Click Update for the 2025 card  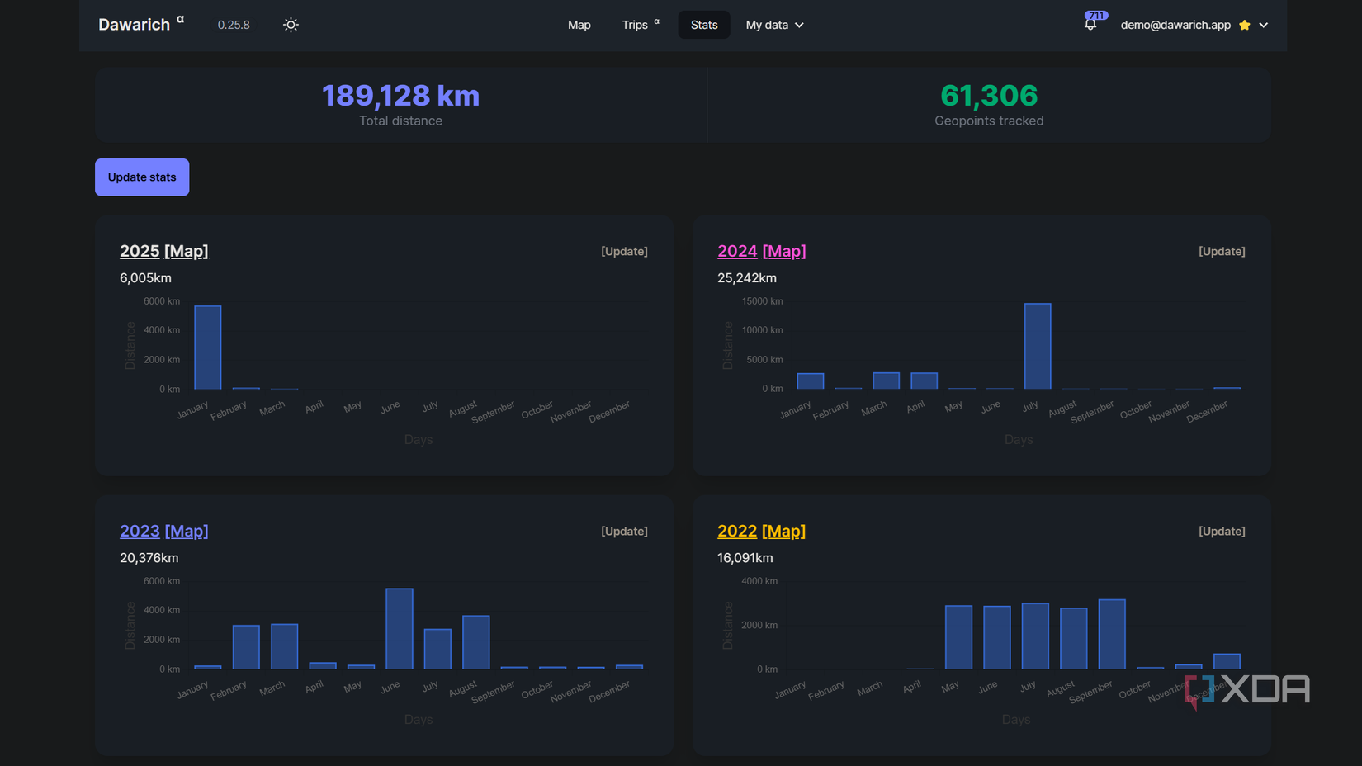point(624,251)
